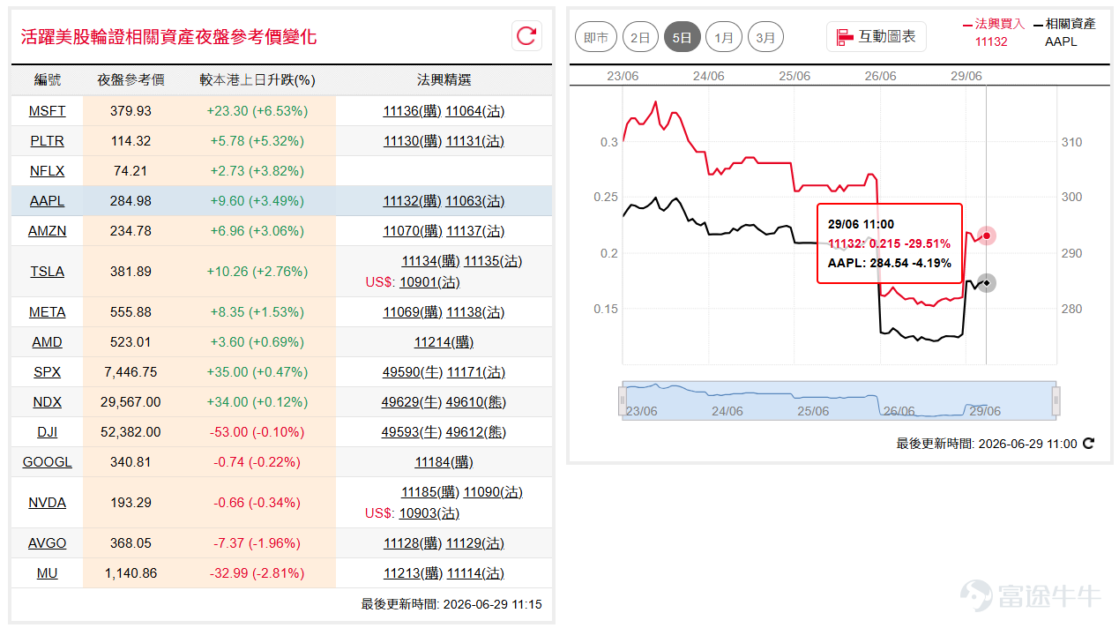The image size is (1119, 628).
Task: Open the DJI index link
Action: [48, 432]
